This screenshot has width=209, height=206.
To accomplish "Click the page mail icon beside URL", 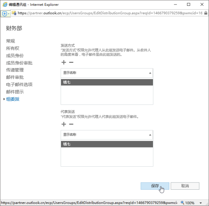I will pos(14,13).
